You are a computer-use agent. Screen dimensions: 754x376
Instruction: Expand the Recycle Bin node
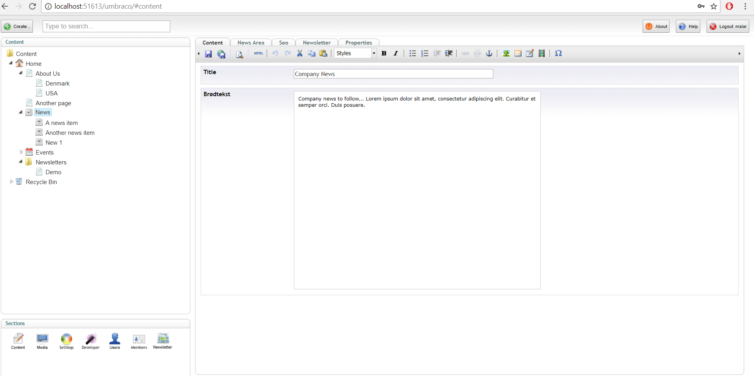pos(11,182)
